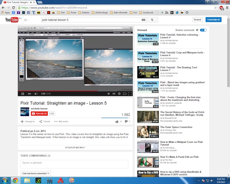Mute the video volume speaker icon

tap(36, 94)
